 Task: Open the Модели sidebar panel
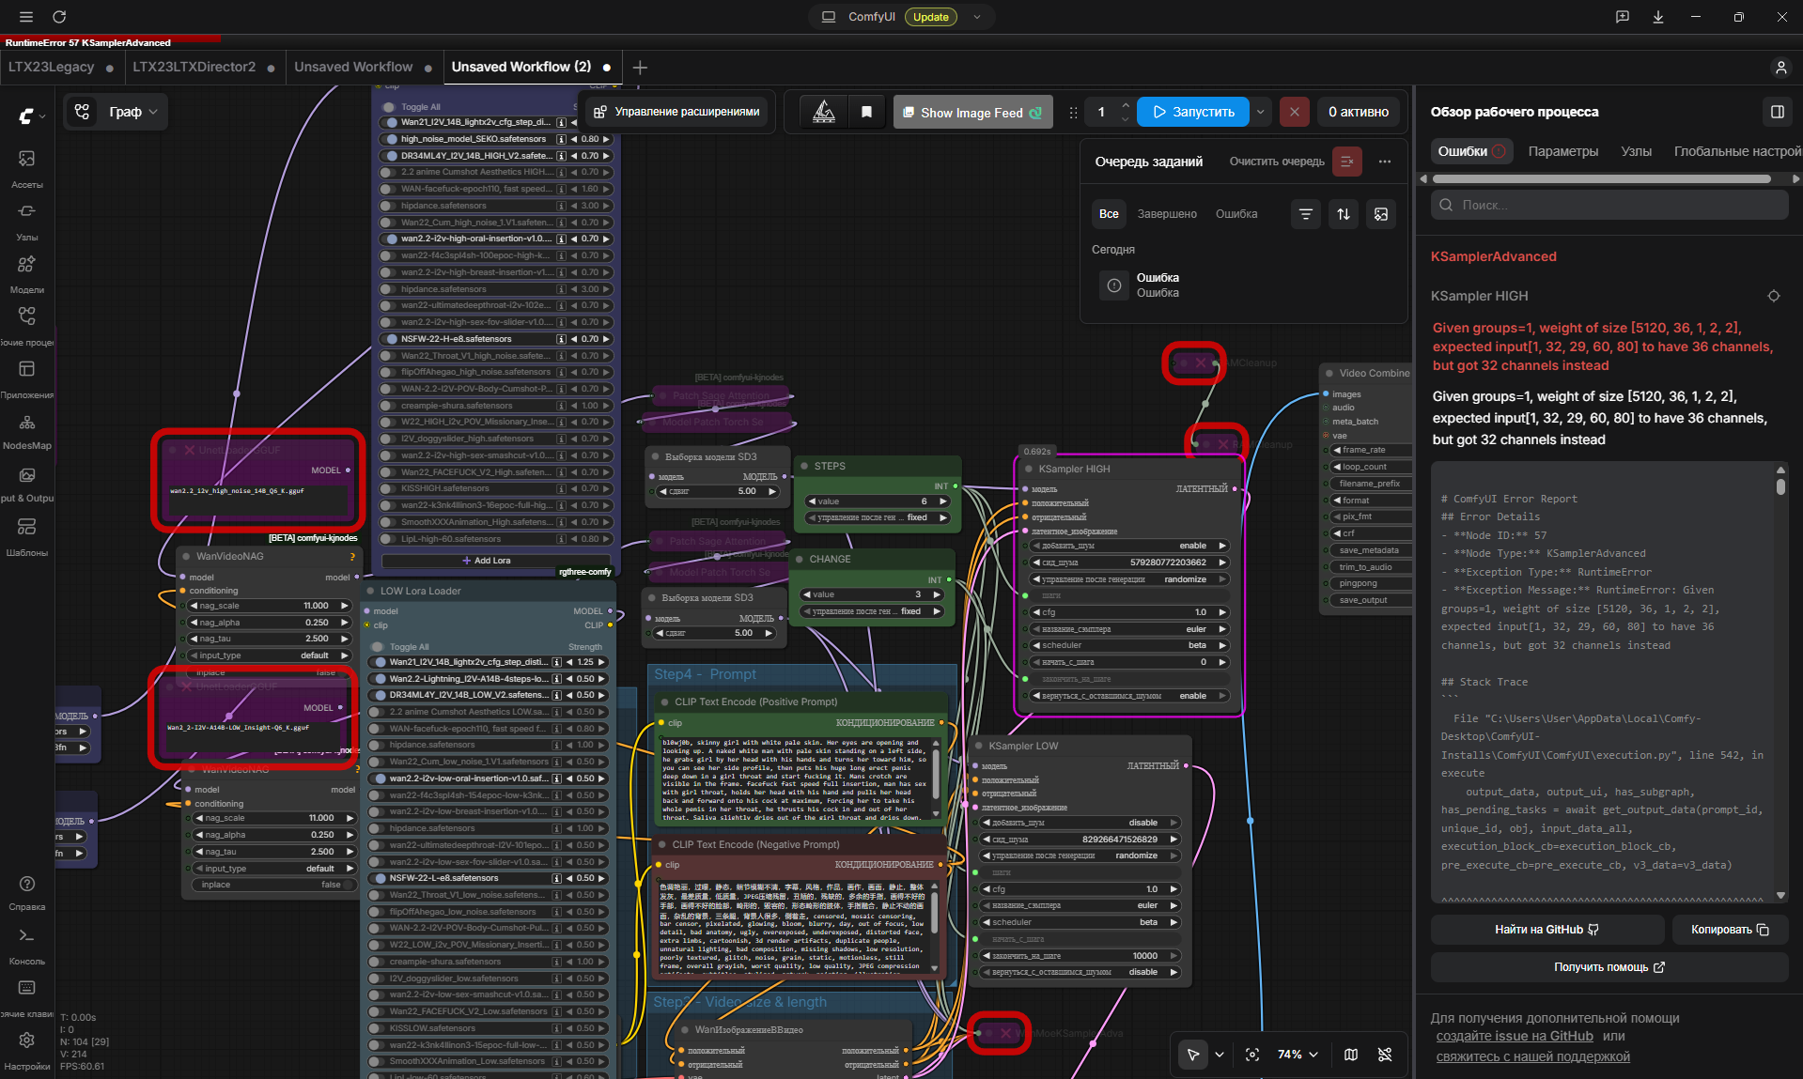tap(27, 272)
